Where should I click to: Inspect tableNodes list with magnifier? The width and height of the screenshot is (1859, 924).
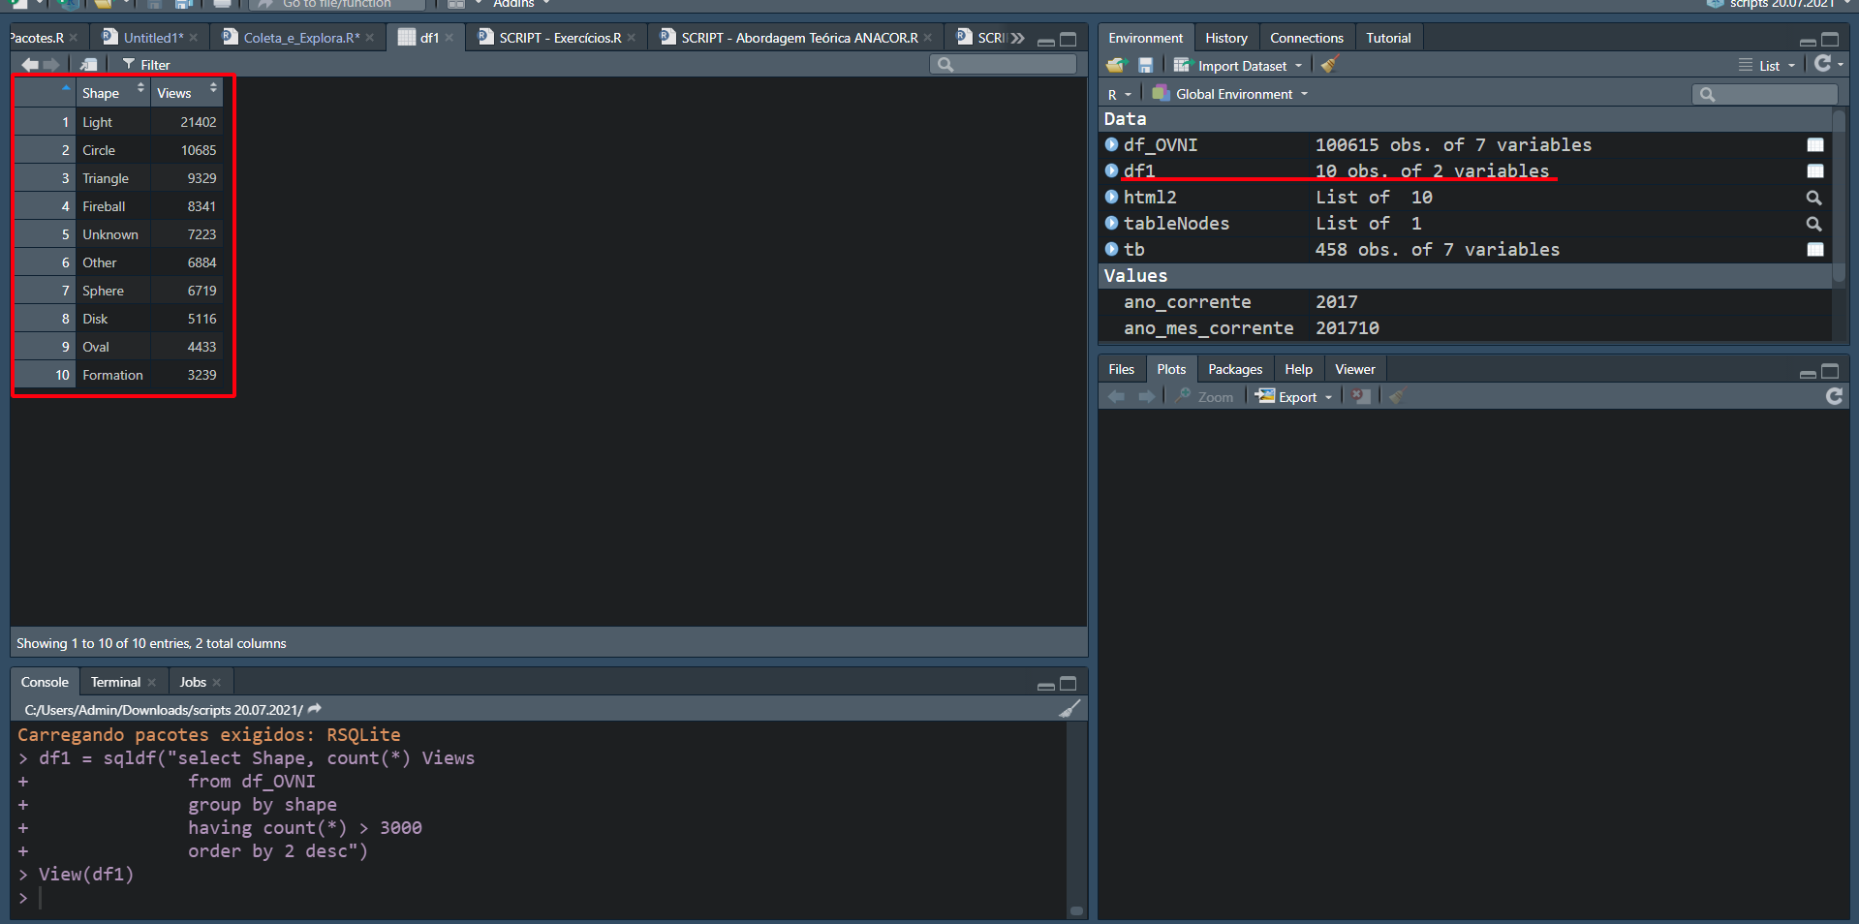pyautogui.click(x=1814, y=224)
